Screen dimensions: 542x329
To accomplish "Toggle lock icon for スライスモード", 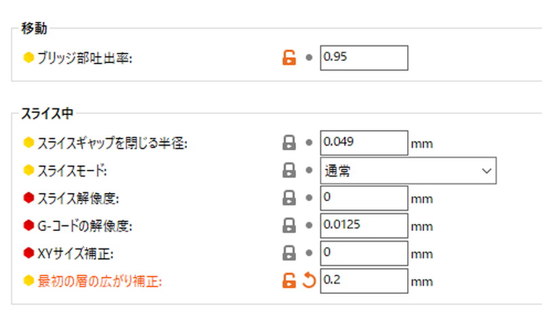I will (x=289, y=170).
